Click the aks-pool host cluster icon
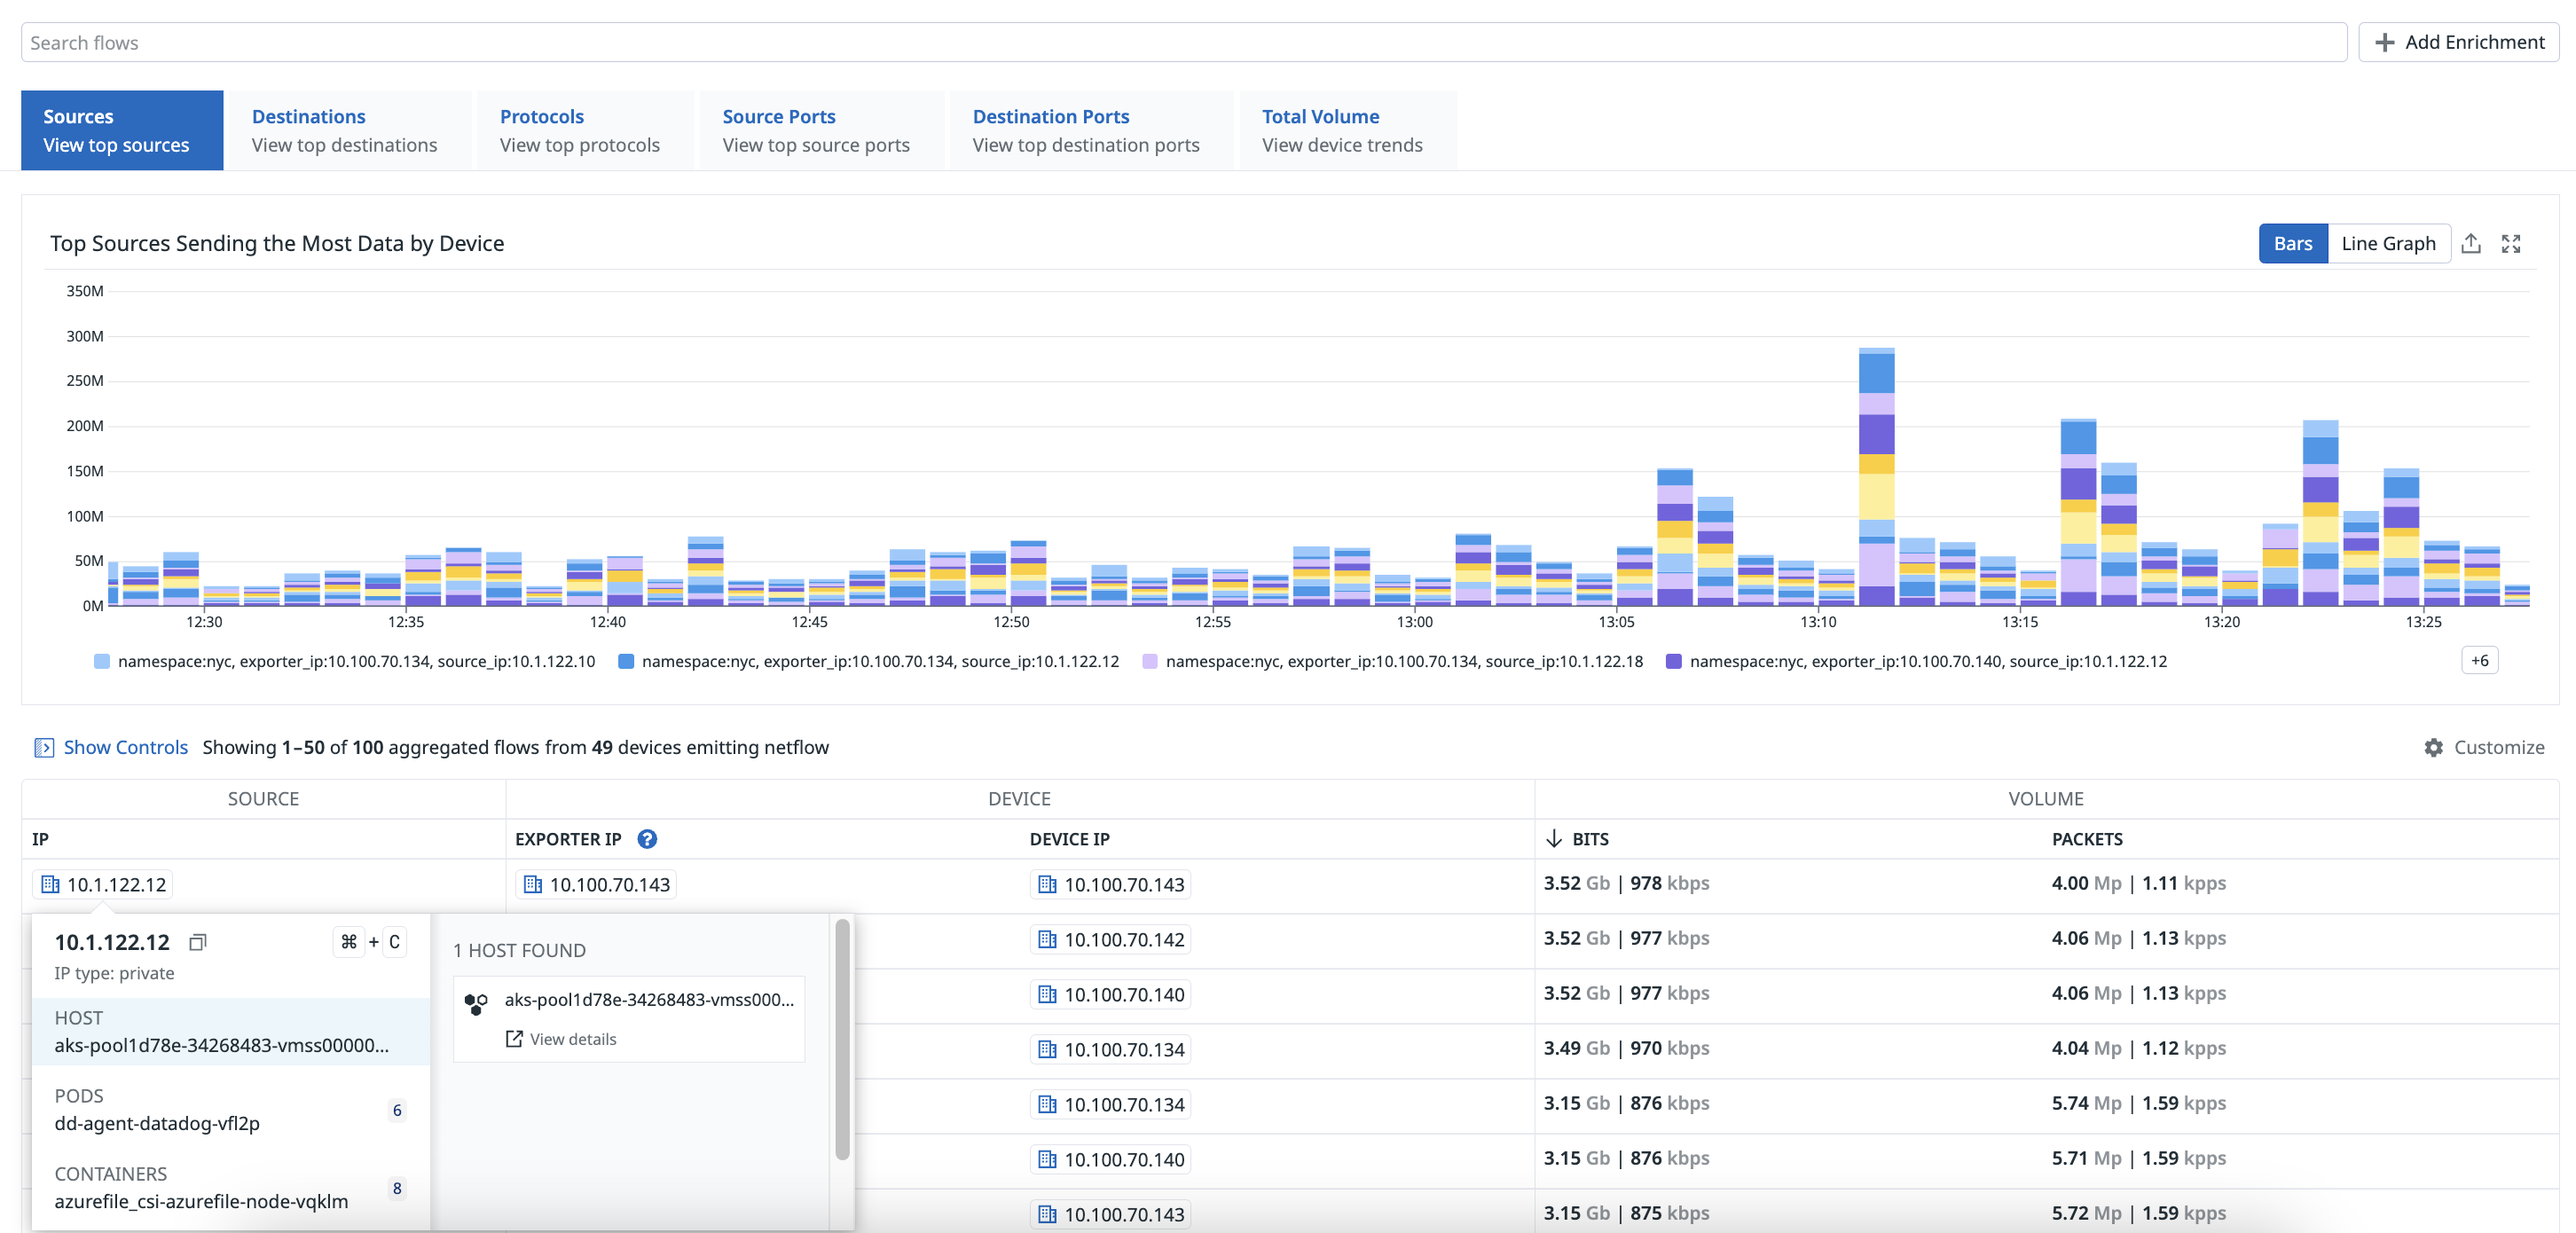The height and width of the screenshot is (1233, 2576). 476,1002
